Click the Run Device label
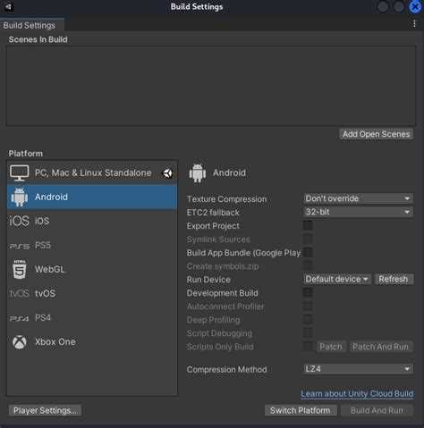Screen dimensions: 424x428 [x=208, y=280]
